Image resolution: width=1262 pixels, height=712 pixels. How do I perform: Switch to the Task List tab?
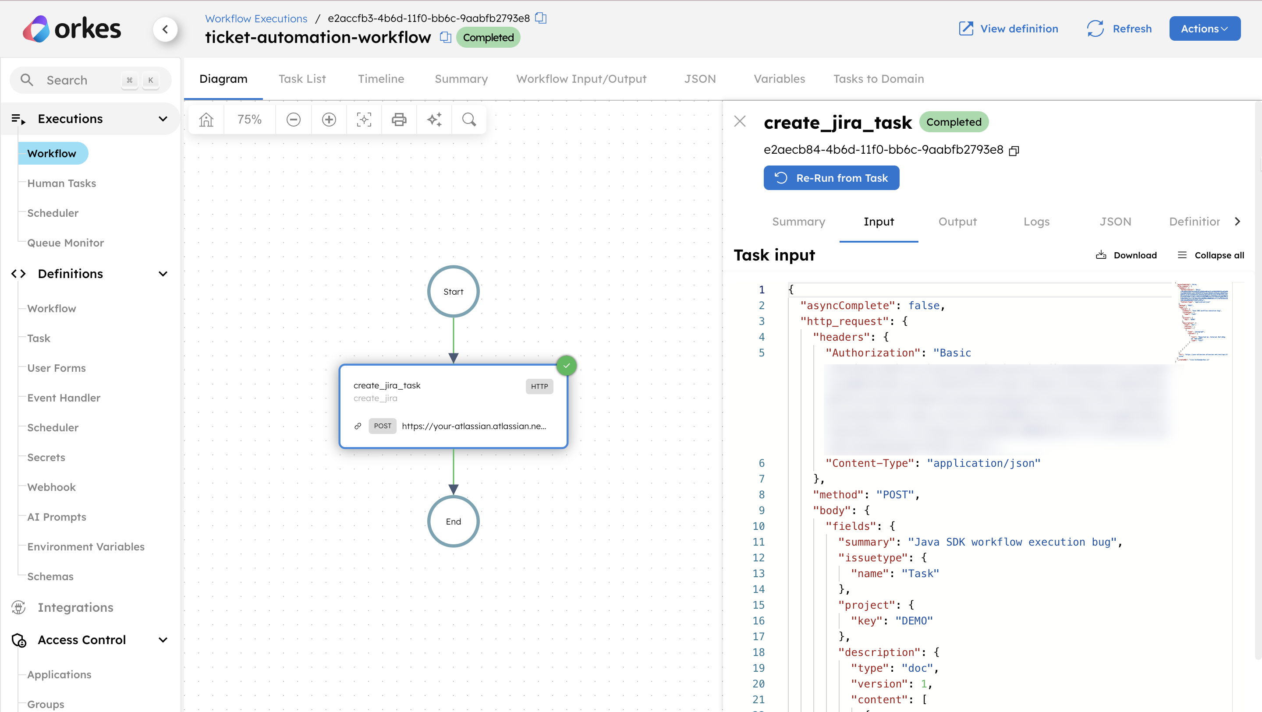click(302, 79)
